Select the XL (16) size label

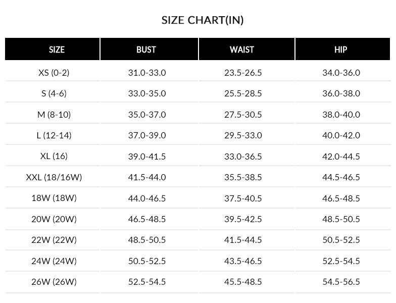[x=54, y=156]
